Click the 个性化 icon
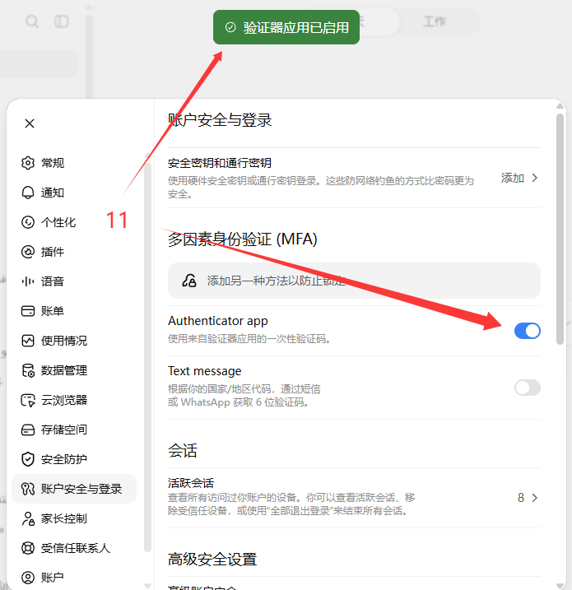The width and height of the screenshot is (572, 590). (28, 222)
